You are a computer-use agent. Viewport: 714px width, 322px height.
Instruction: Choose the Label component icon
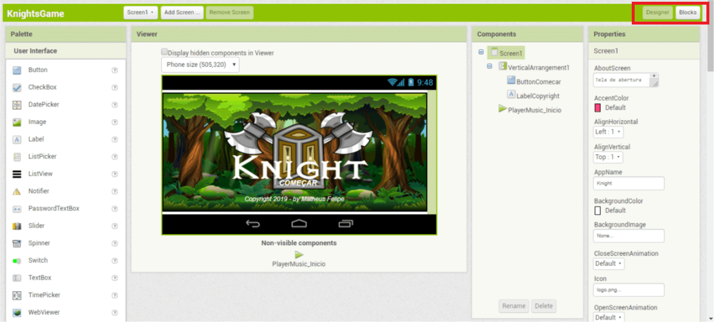pyautogui.click(x=17, y=139)
